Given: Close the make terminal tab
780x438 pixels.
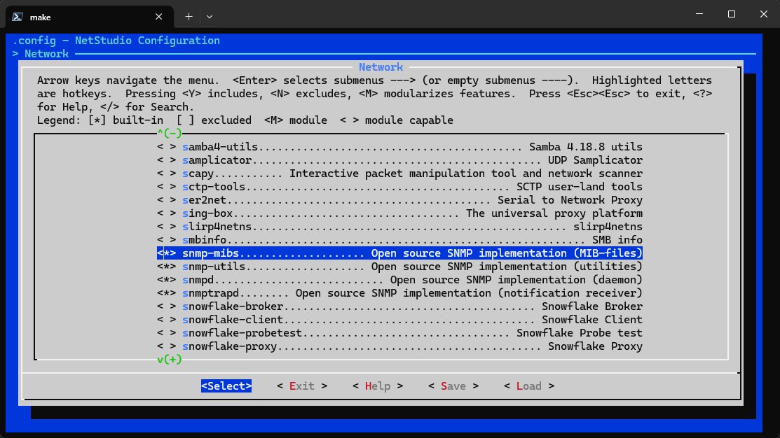Looking at the screenshot, I should (160, 15).
